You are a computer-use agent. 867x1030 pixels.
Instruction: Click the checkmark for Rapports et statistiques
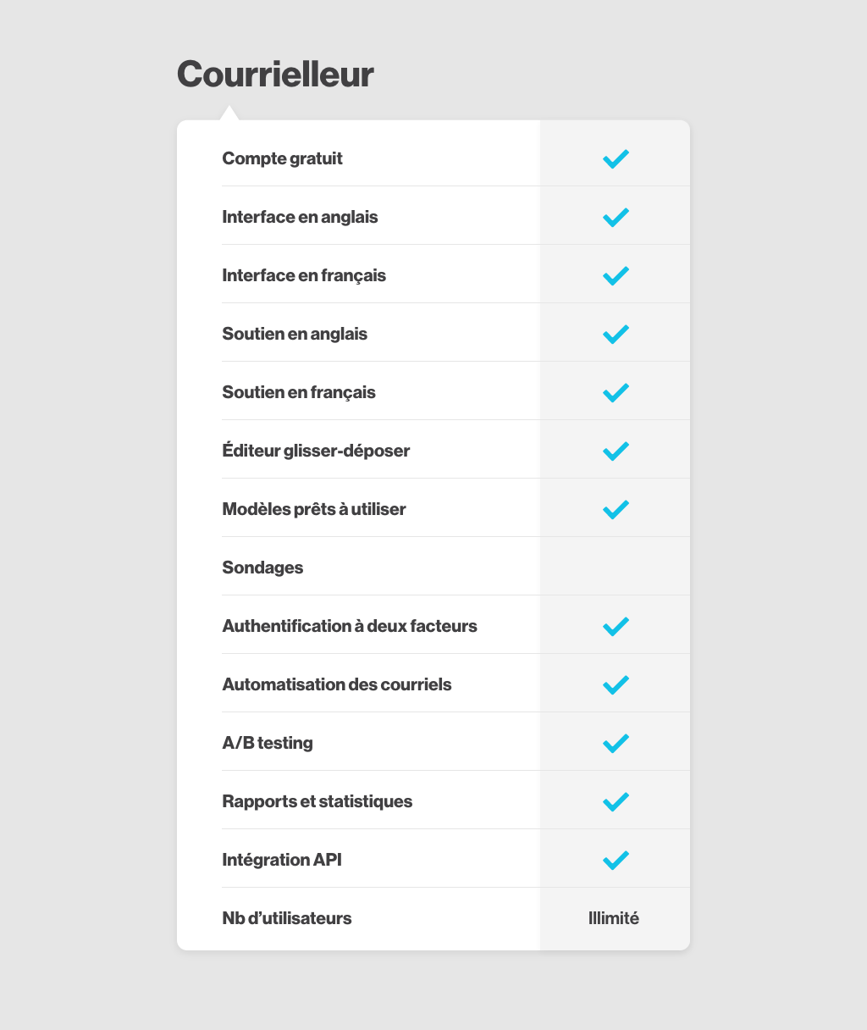coord(616,801)
